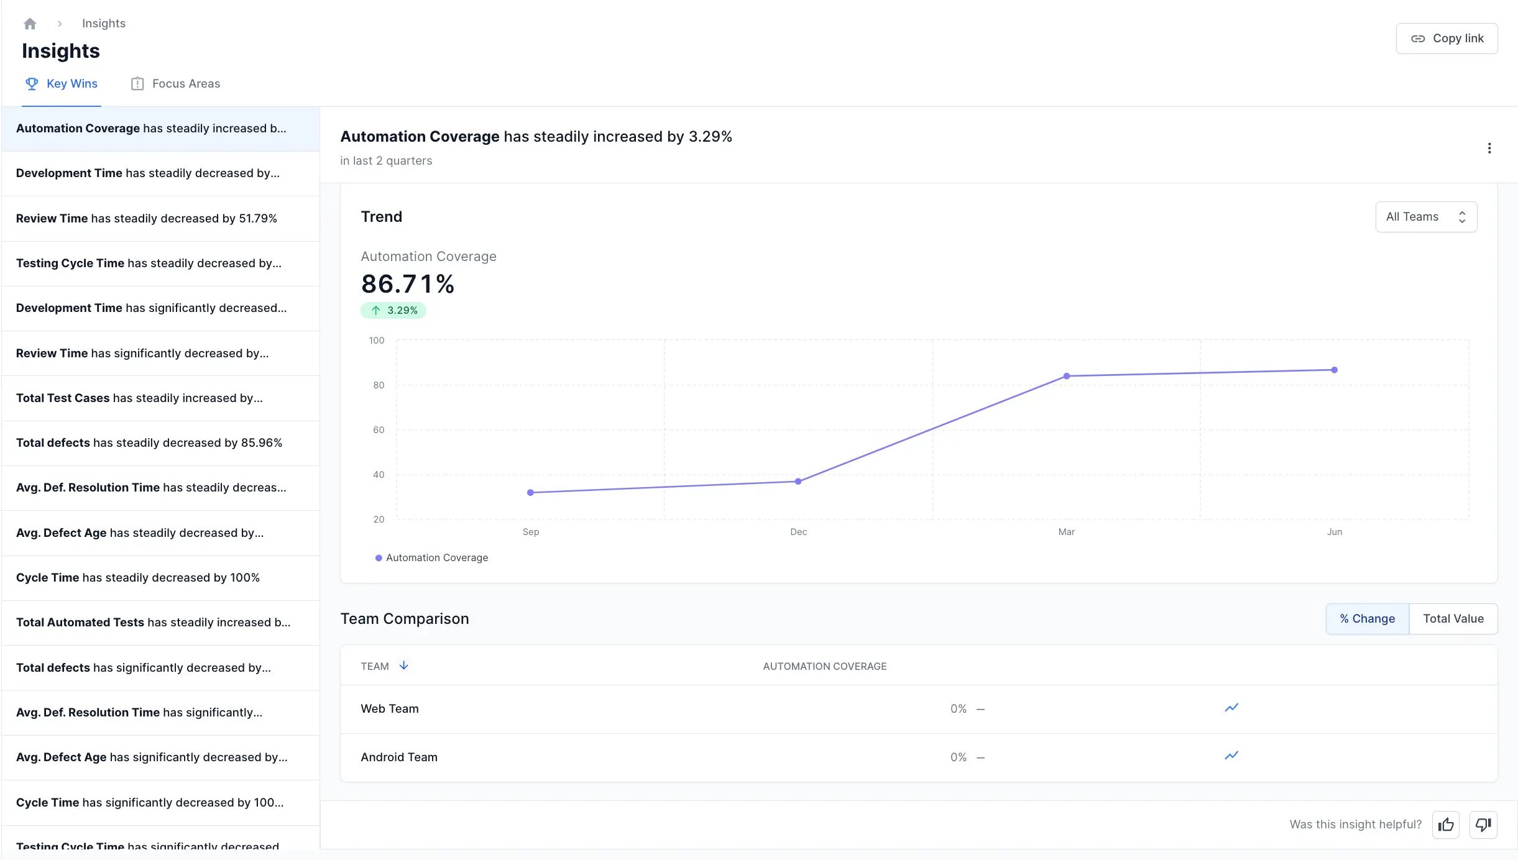Click the home breadcrumb icon
The height and width of the screenshot is (860, 1518).
(30, 24)
